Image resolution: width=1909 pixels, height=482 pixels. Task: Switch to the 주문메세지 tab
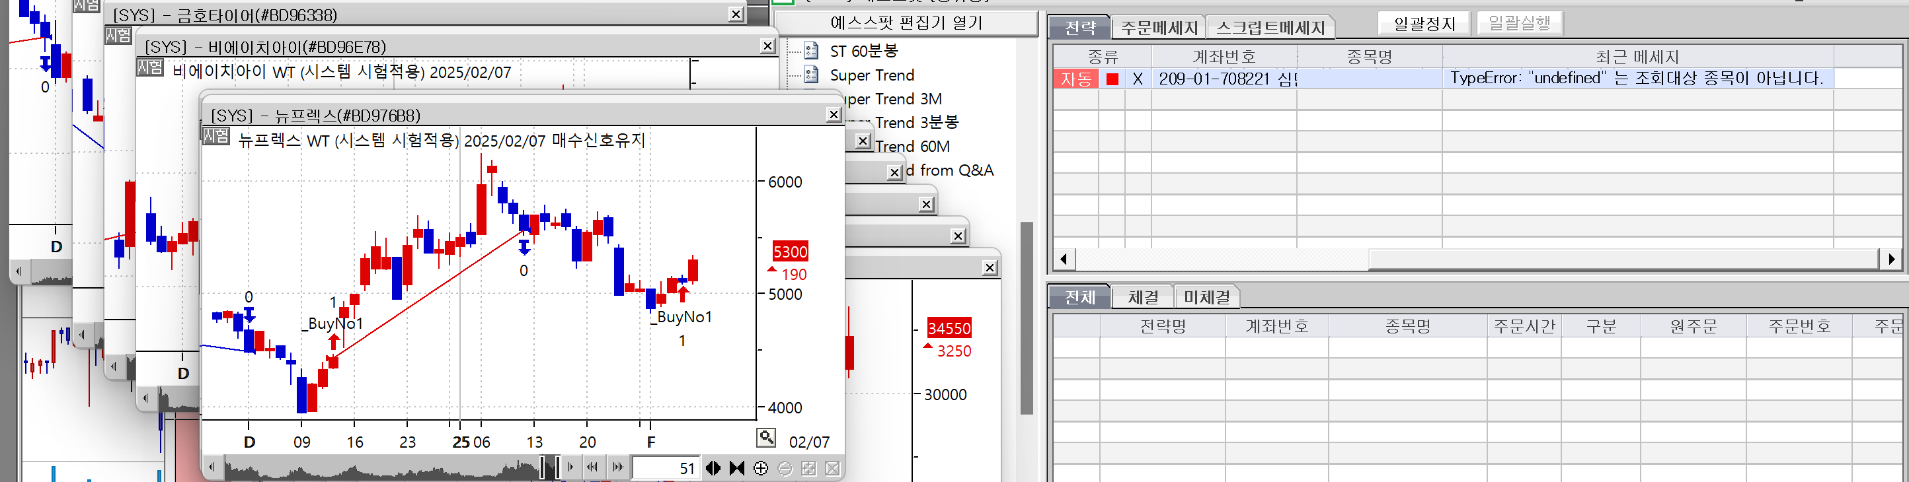(1158, 28)
